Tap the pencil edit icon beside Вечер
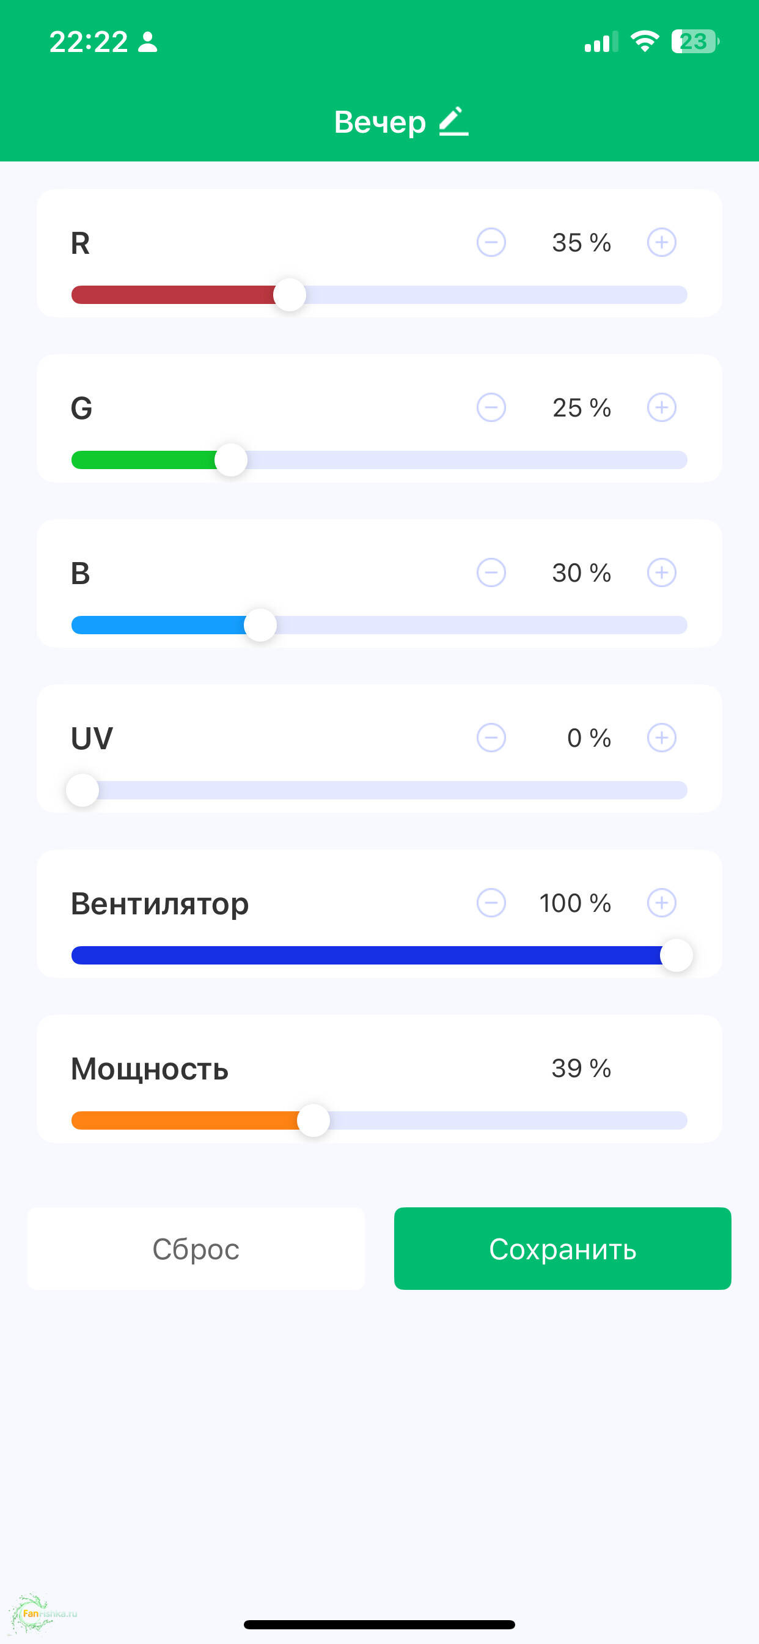This screenshot has width=759, height=1644. 453,121
